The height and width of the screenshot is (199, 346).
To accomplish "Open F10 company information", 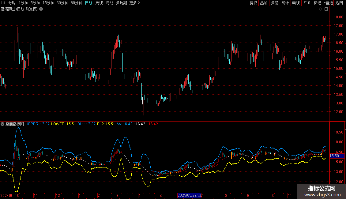I will (307, 3).
